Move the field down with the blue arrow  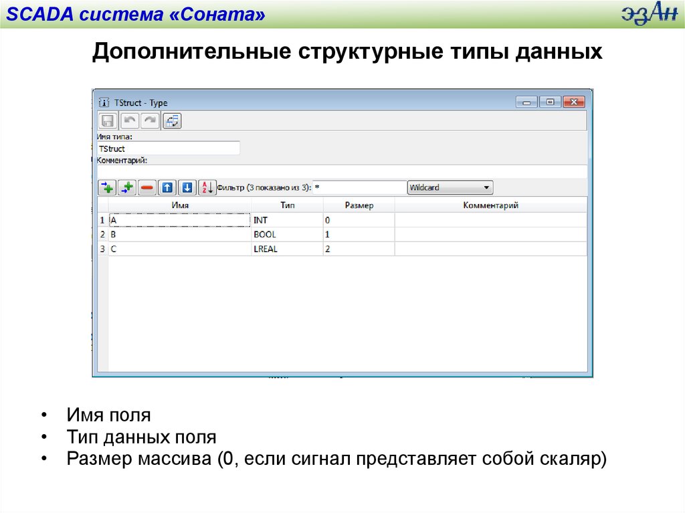[187, 187]
